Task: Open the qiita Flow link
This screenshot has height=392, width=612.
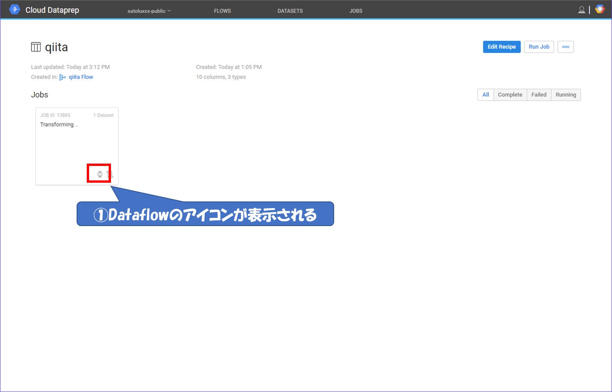Action: pyautogui.click(x=81, y=77)
